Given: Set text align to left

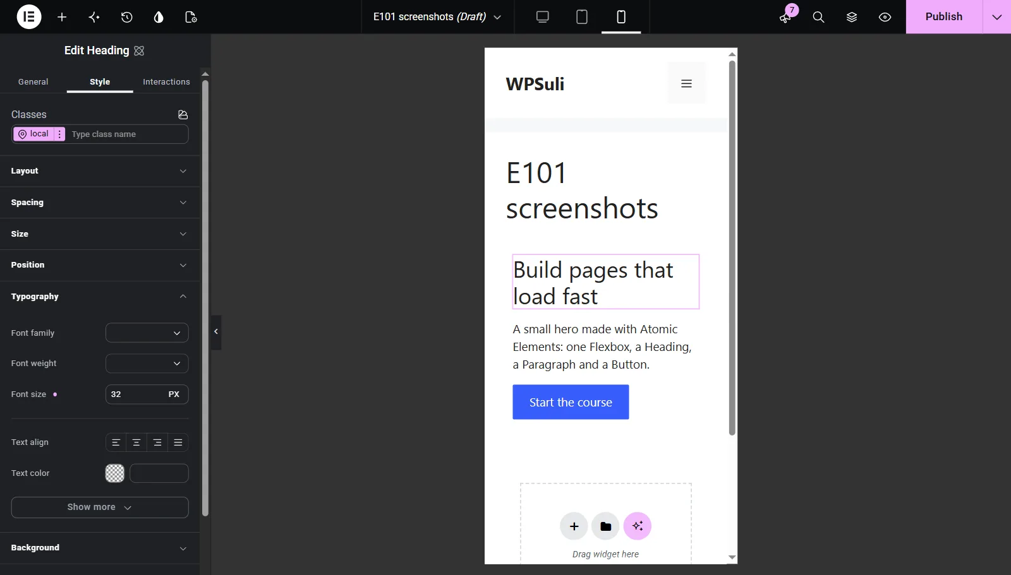Looking at the screenshot, I should click(x=116, y=442).
